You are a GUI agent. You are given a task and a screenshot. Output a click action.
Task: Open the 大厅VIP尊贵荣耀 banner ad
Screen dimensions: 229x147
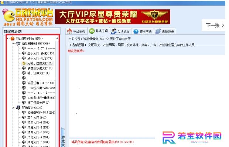click(x=112, y=17)
